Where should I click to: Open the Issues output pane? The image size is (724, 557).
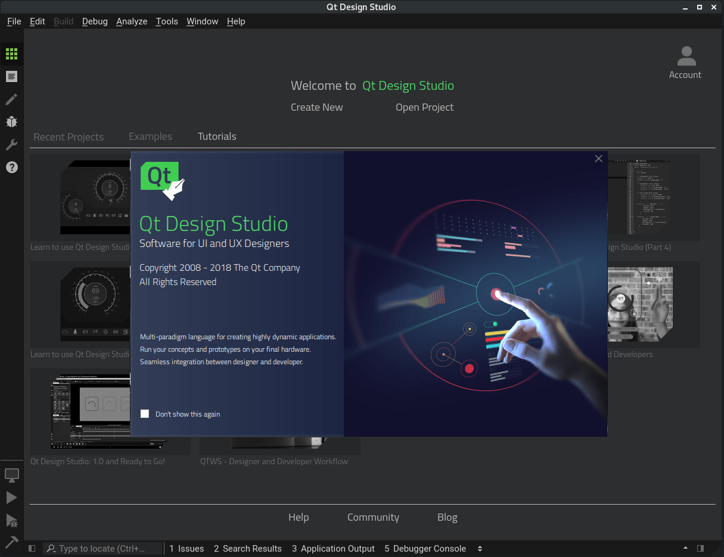click(187, 549)
